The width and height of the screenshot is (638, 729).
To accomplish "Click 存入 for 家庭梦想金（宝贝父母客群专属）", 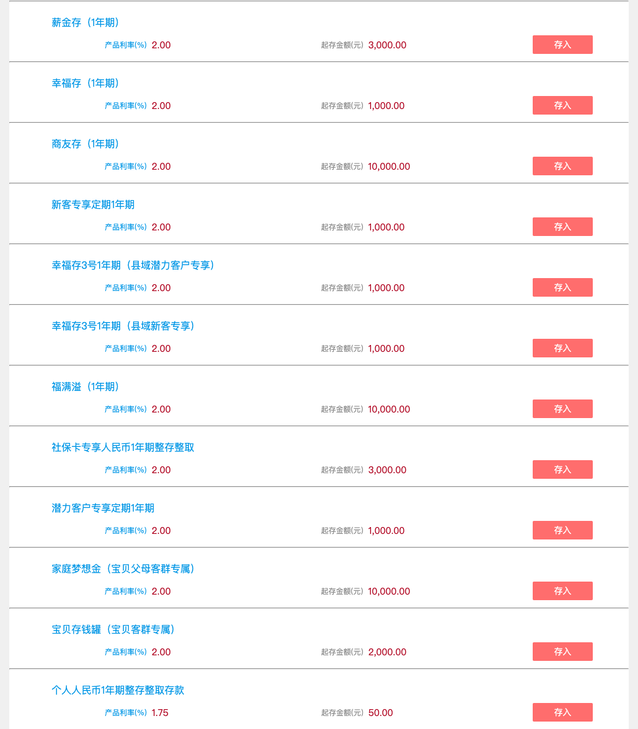I will coord(562,591).
